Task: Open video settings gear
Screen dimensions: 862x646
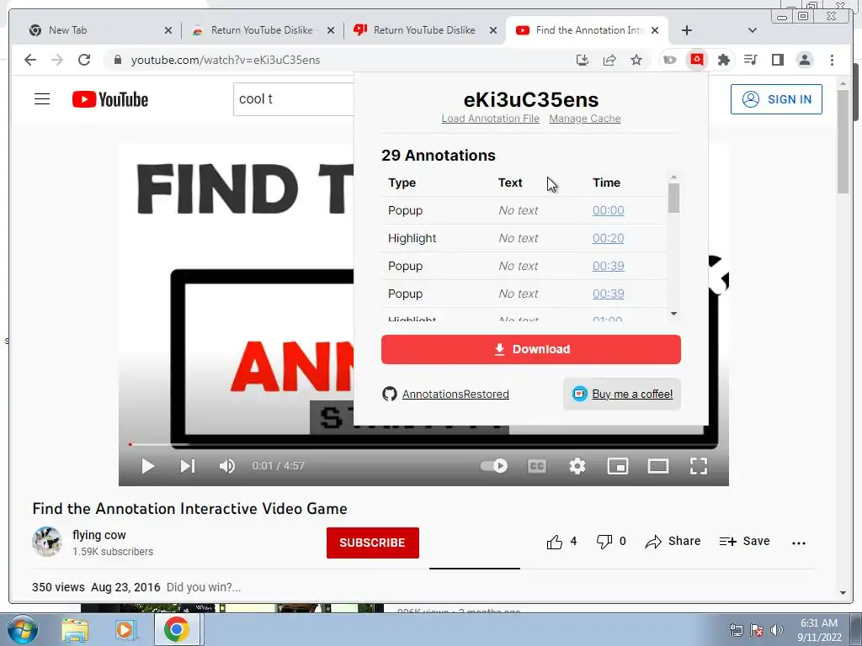Action: tap(577, 466)
